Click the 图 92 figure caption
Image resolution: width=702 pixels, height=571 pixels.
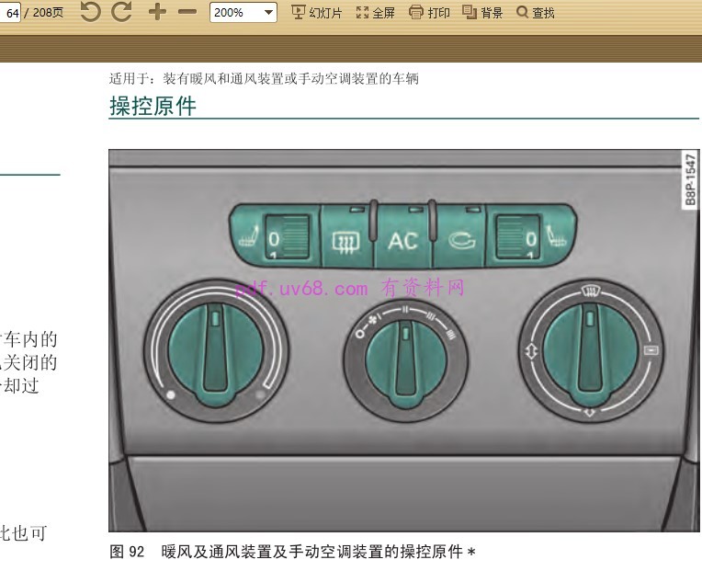pyautogui.click(x=292, y=552)
